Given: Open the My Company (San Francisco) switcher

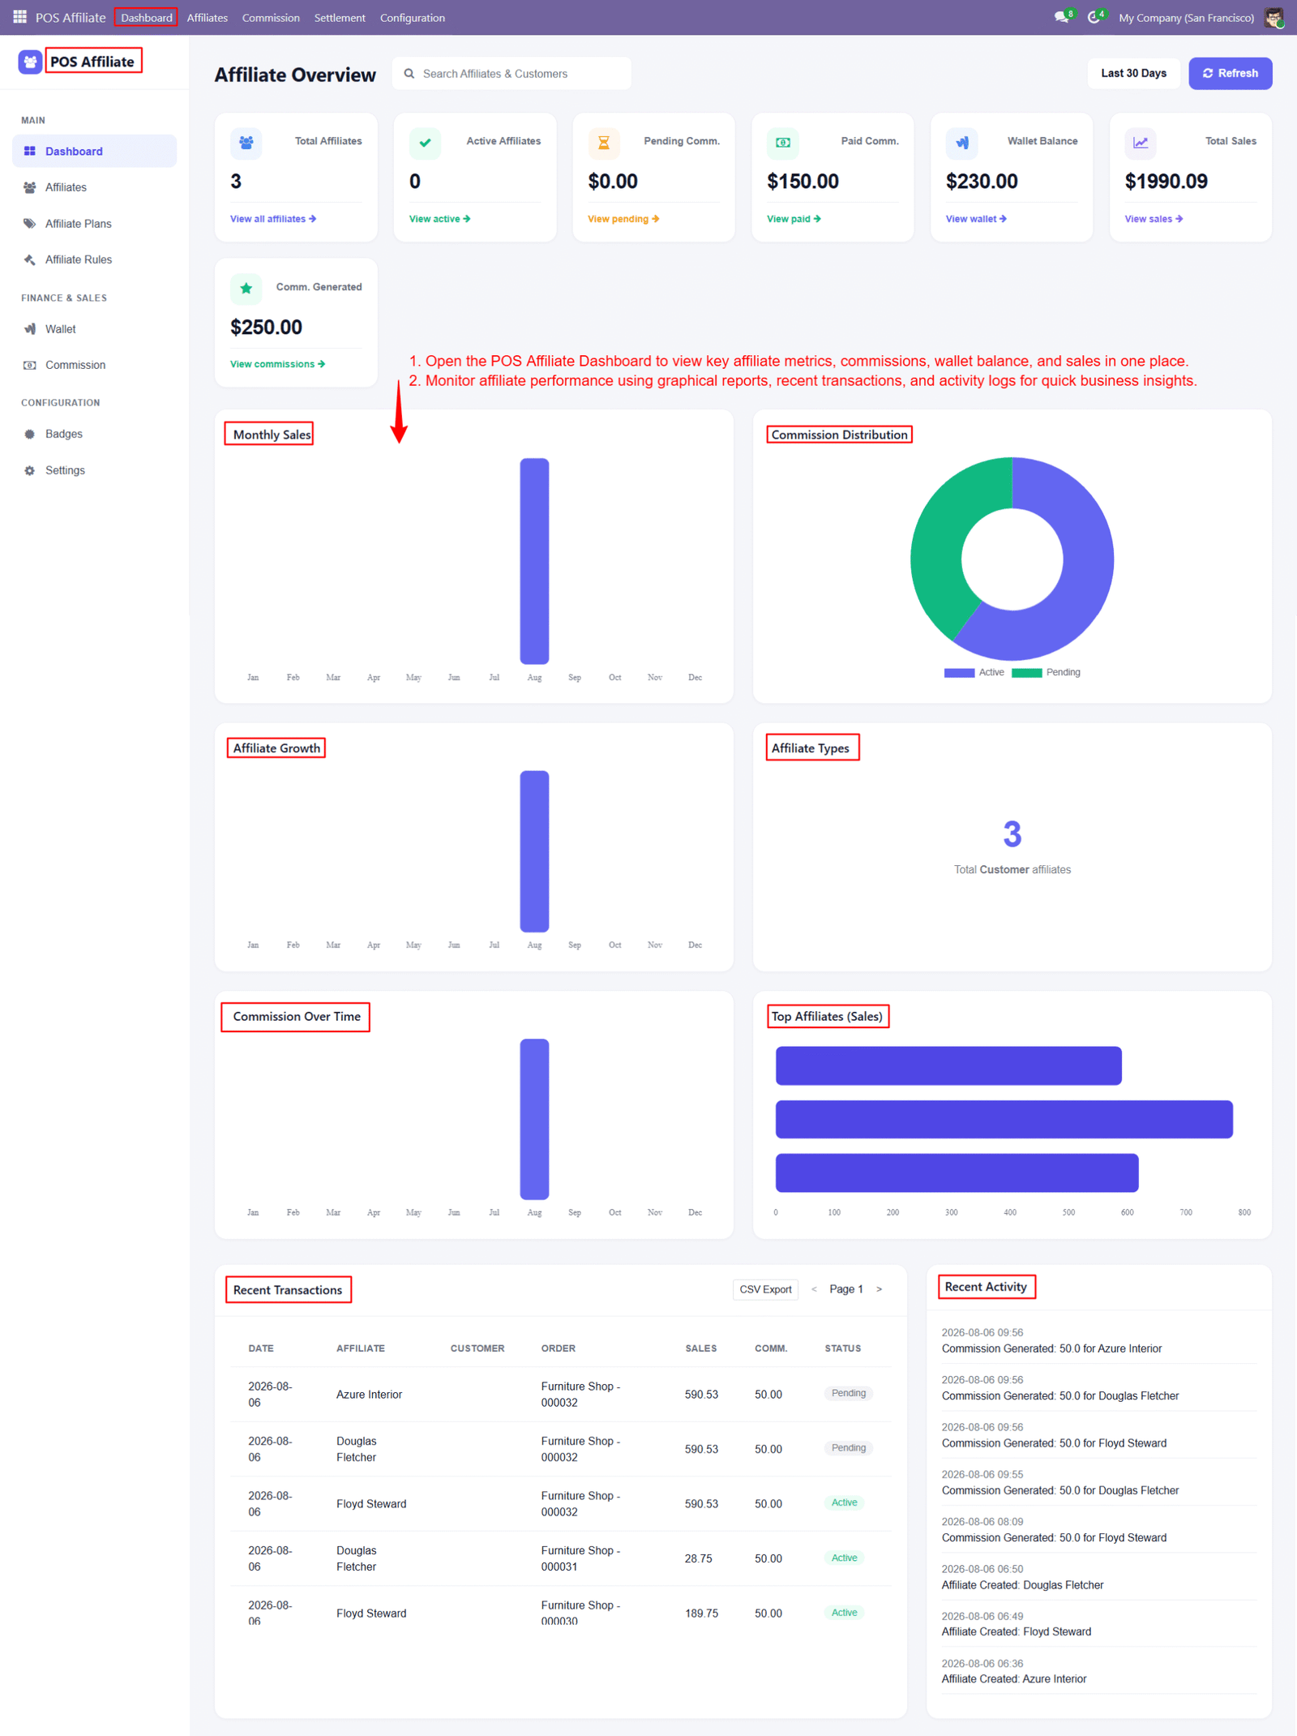Looking at the screenshot, I should 1186,17.
